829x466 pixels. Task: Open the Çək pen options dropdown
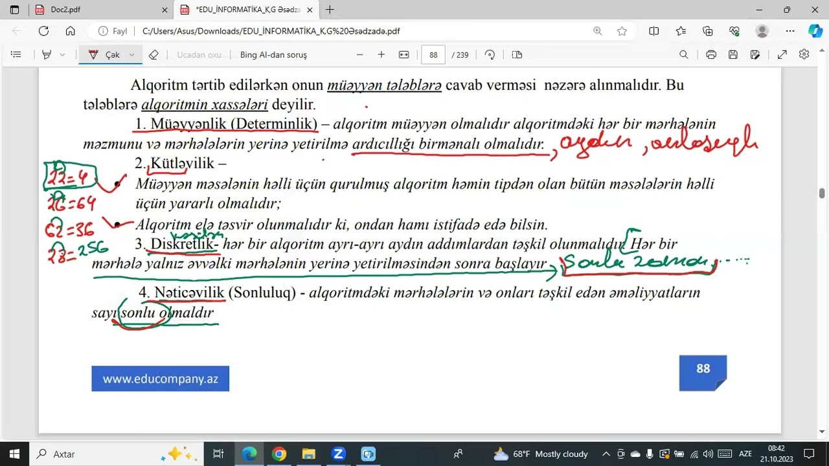point(131,55)
